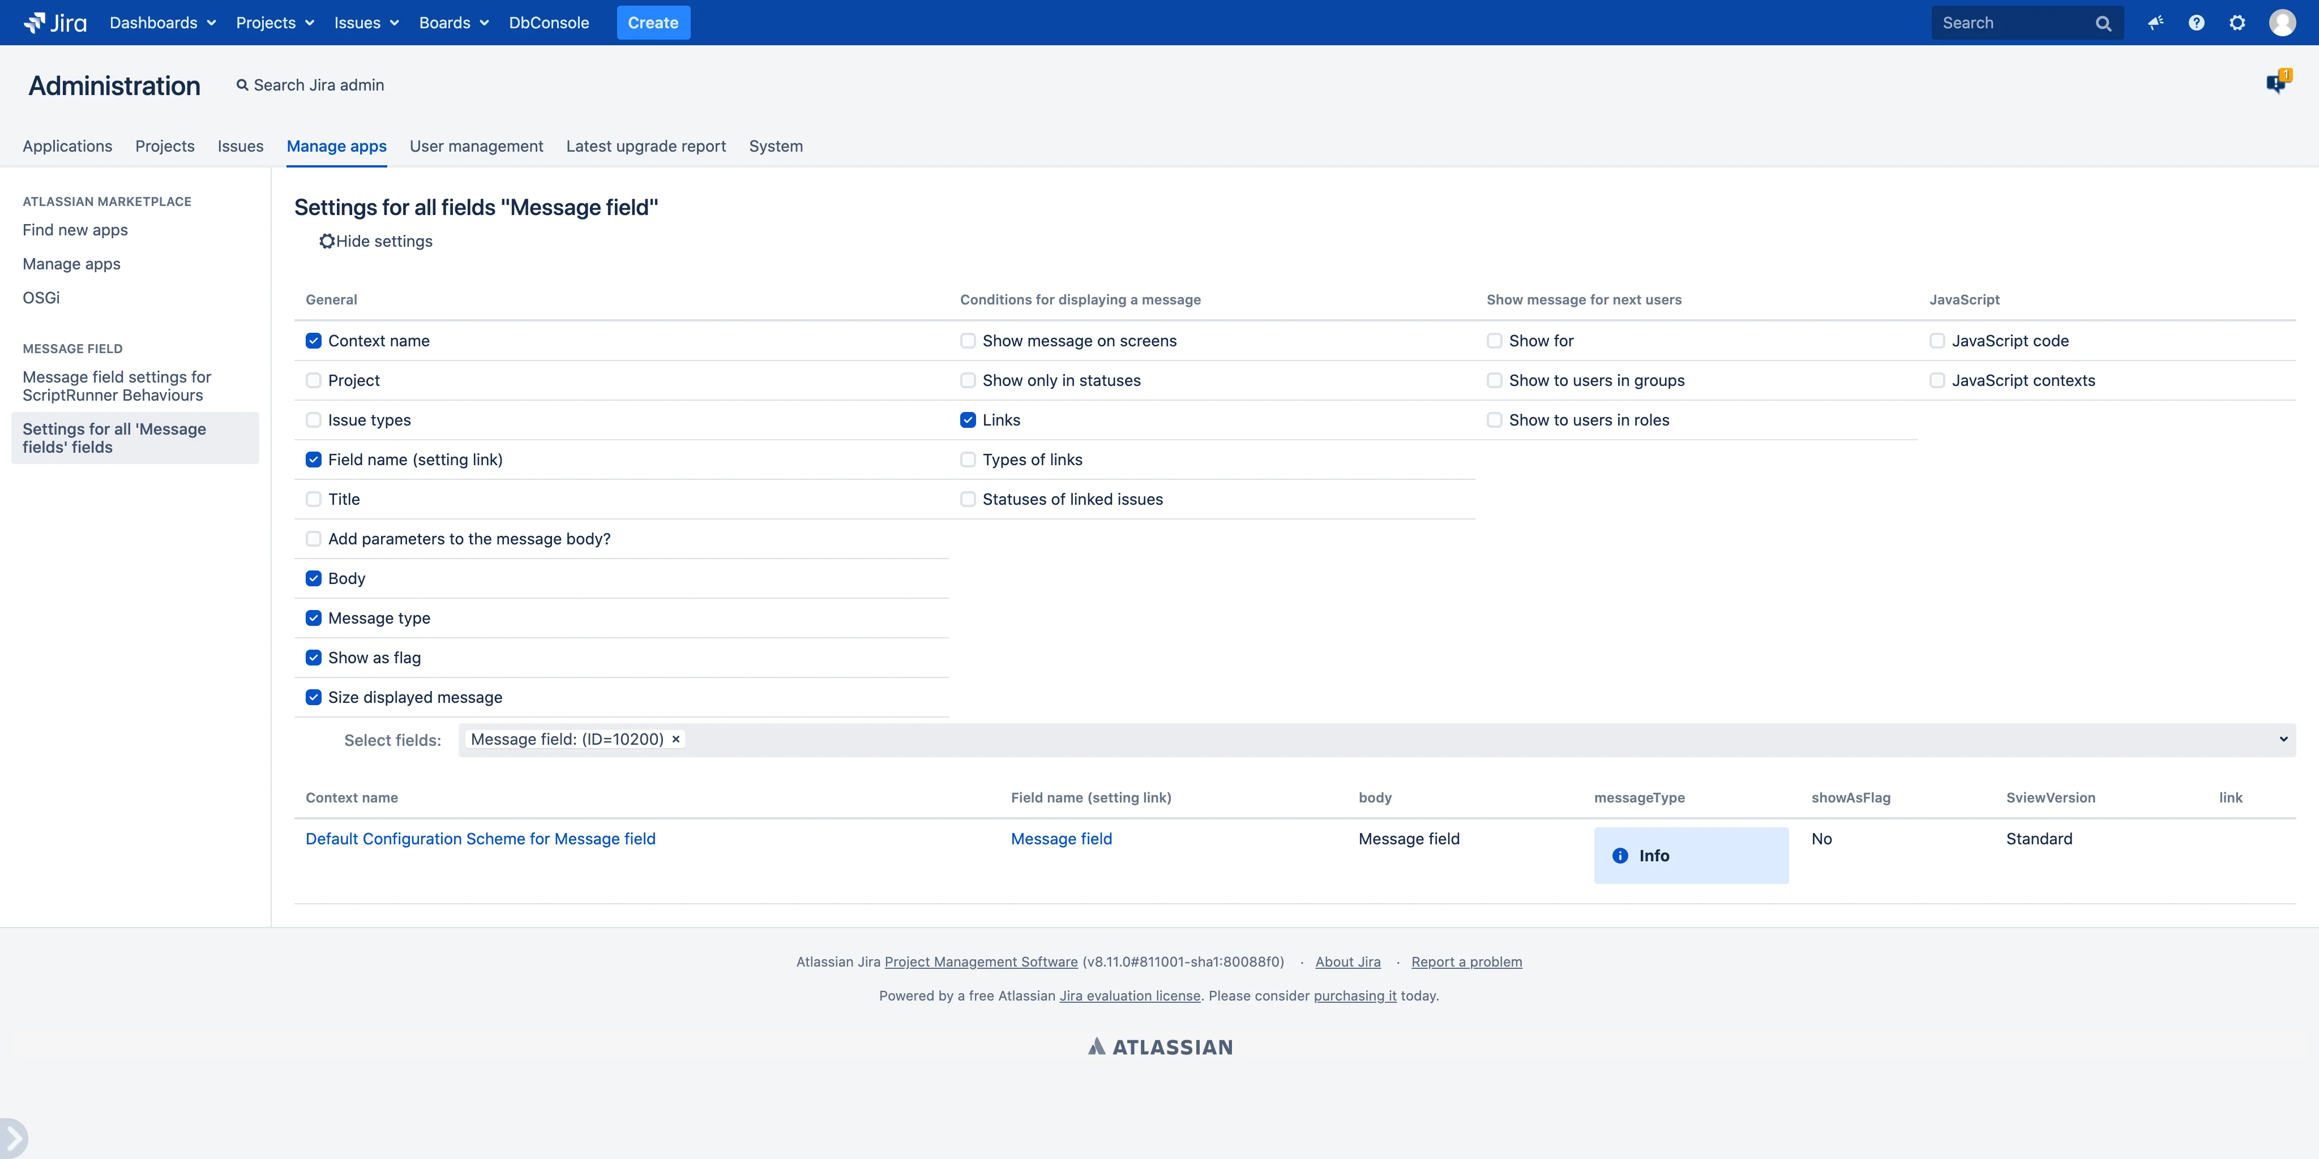Uncheck the Context name checkbox

tap(313, 341)
